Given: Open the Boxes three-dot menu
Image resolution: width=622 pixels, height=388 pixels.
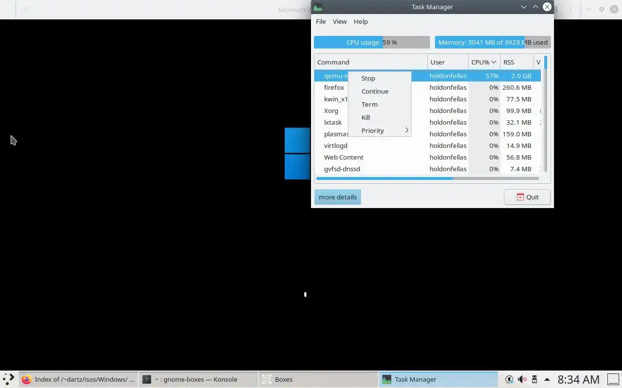Looking at the screenshot, I should point(570,9).
